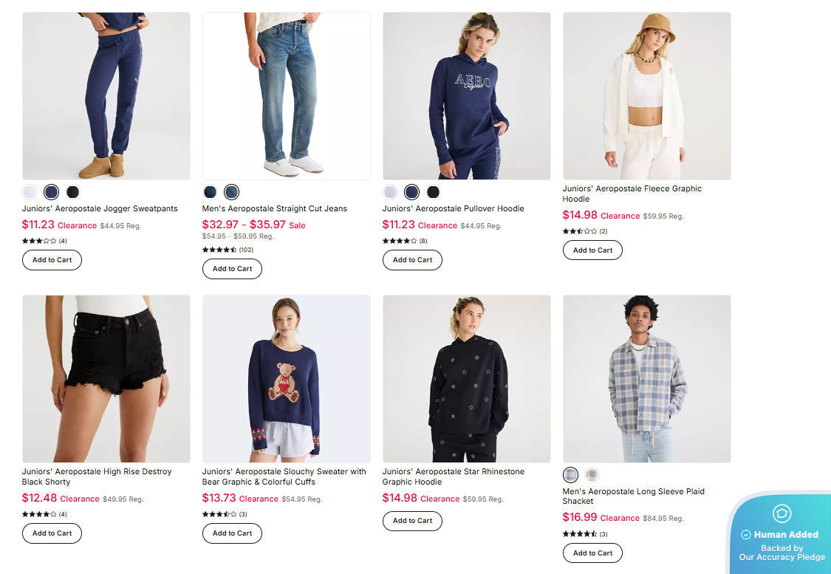Add the Jogger Sweatpants to cart
This screenshot has width=831, height=574.
pyautogui.click(x=52, y=259)
